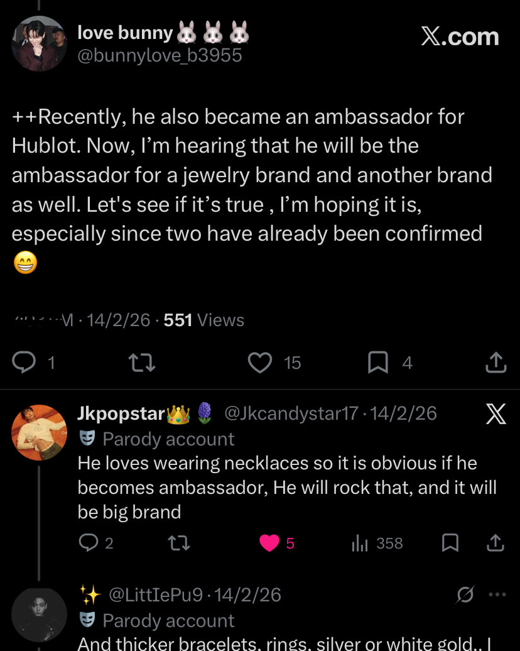Click the Grok icon on LittIePu9's reply
This screenshot has width=520, height=651.
pos(465,594)
